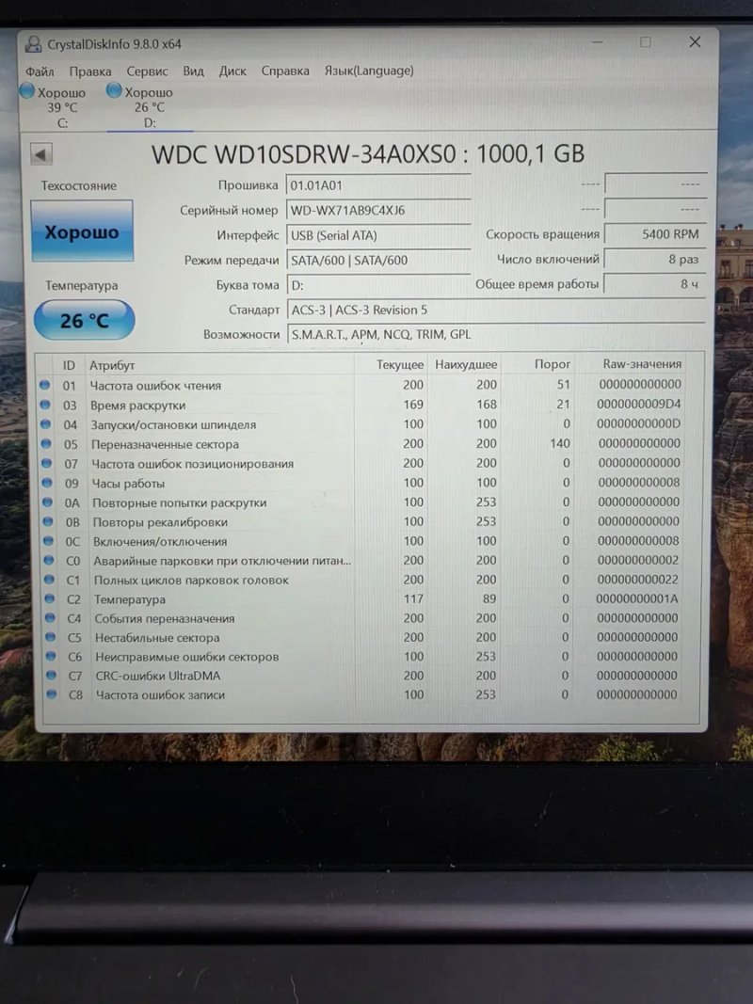This screenshot has width=753, height=1004.
Task: Select the Часы работы row
Action: [x=361, y=483]
